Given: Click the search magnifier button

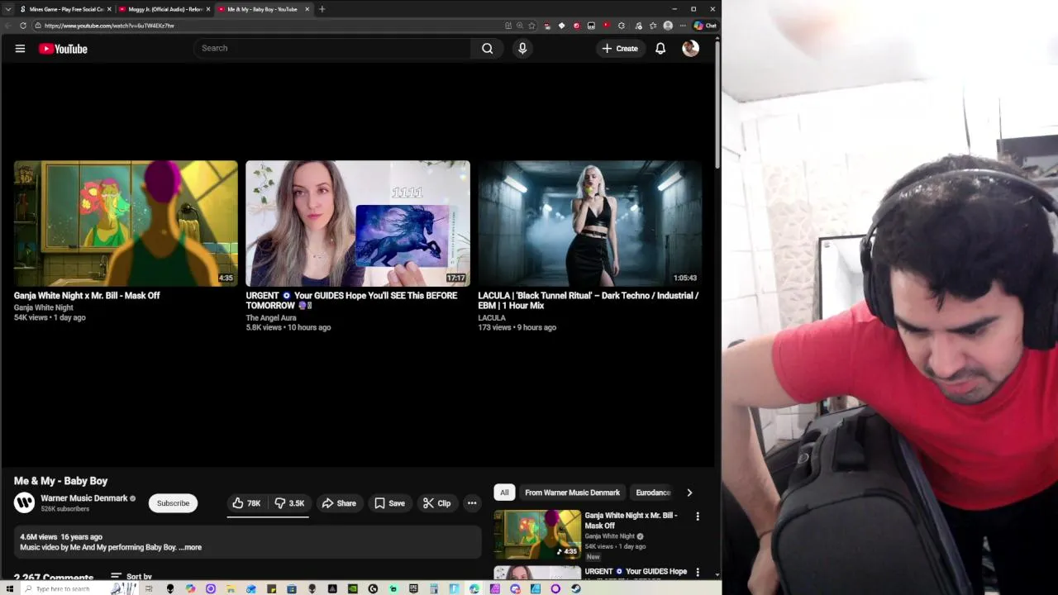Looking at the screenshot, I should (487, 49).
